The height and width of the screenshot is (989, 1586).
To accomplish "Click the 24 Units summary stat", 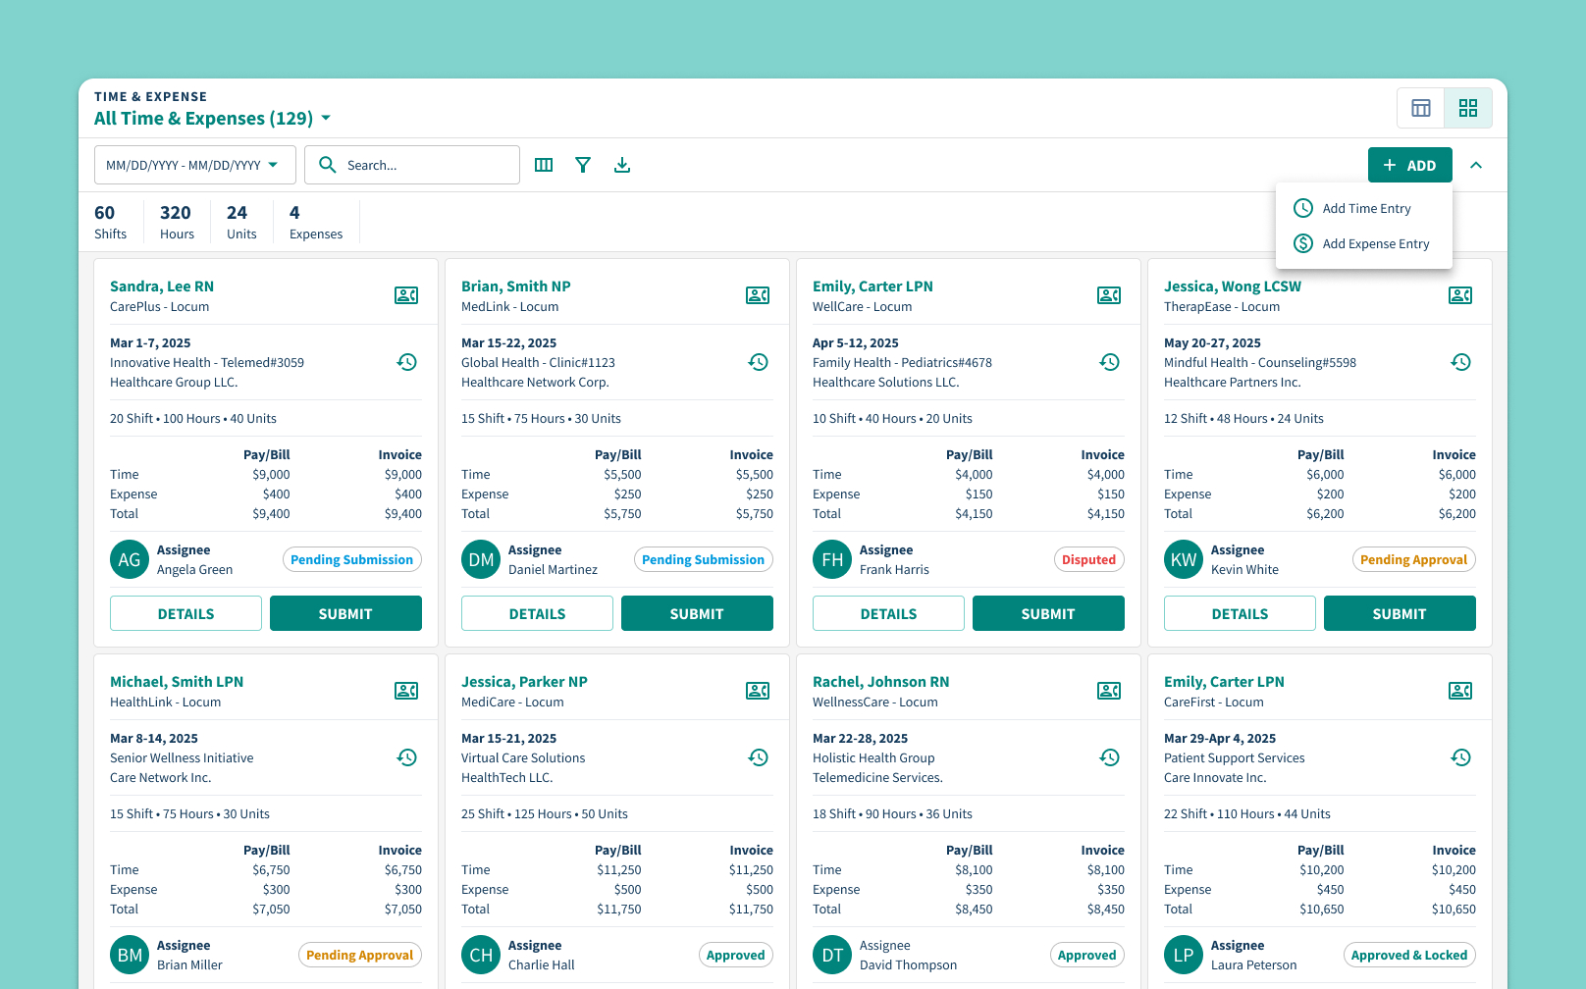I will click(241, 222).
